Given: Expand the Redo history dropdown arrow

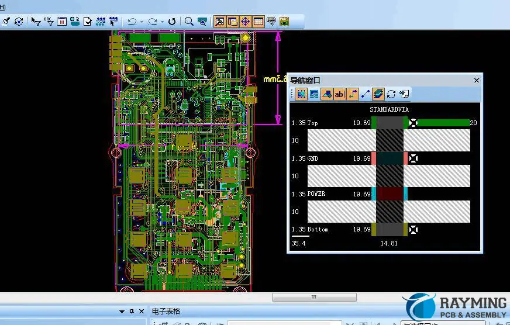Looking at the screenshot, I should pyautogui.click(x=162, y=22).
